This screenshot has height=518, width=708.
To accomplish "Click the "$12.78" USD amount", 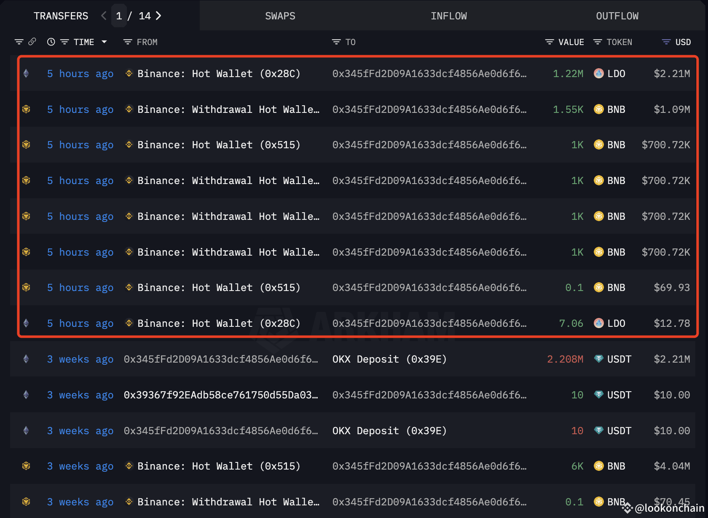I will [x=672, y=323].
